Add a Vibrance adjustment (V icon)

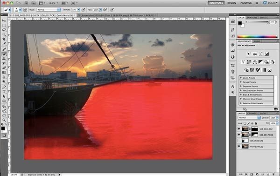click(x=243, y=62)
